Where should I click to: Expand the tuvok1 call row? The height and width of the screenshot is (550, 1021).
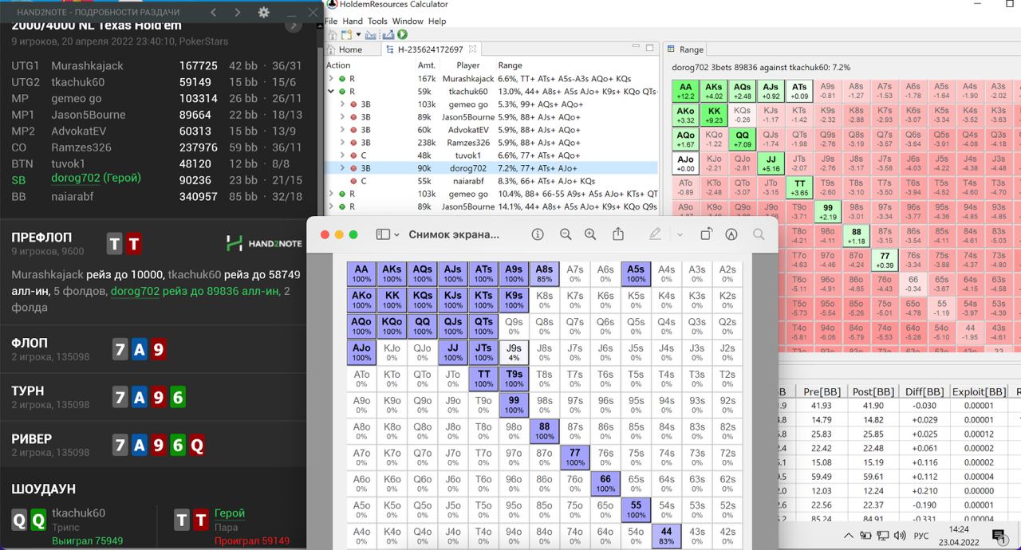click(344, 155)
